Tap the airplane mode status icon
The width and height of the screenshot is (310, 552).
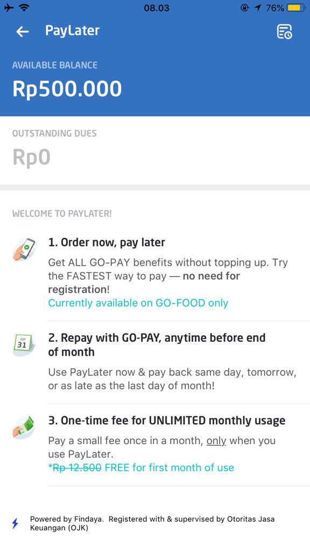pyautogui.click(x=9, y=8)
